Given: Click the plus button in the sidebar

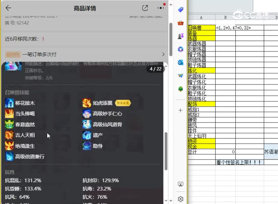Looking at the screenshot, I should tap(180, 111).
